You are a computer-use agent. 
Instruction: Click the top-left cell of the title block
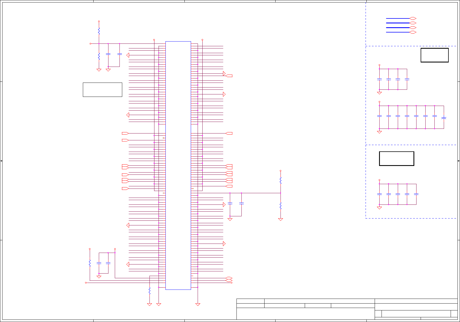coord(251,301)
